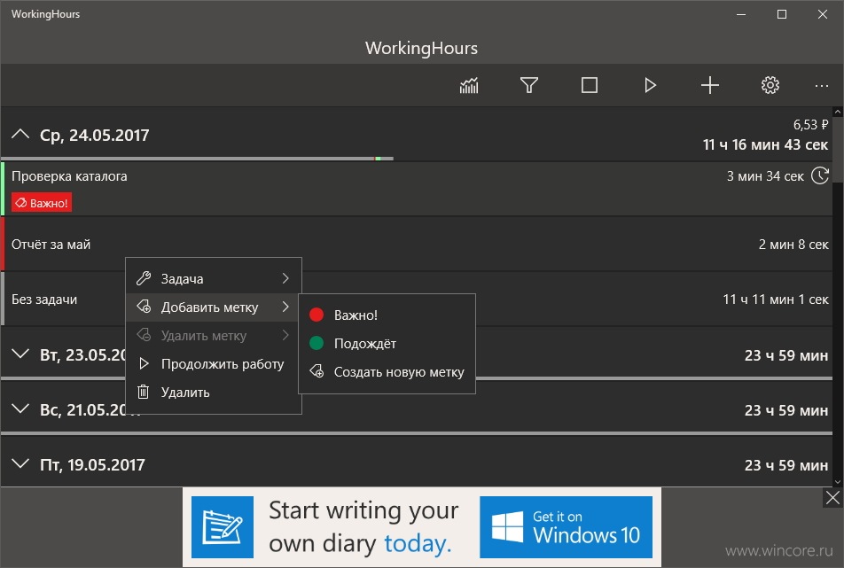This screenshot has width=844, height=568.
Task: Minimize the WorkingHours window
Action: pyautogui.click(x=741, y=14)
